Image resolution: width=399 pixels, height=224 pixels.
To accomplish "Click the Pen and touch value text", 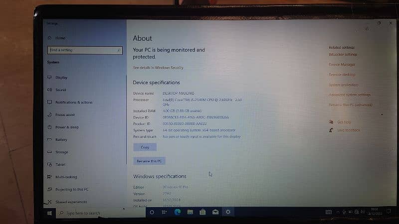I will point(201,136).
